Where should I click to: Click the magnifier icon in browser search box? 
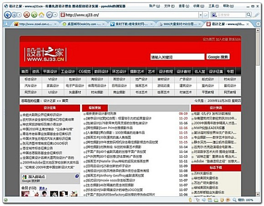point(249,15)
